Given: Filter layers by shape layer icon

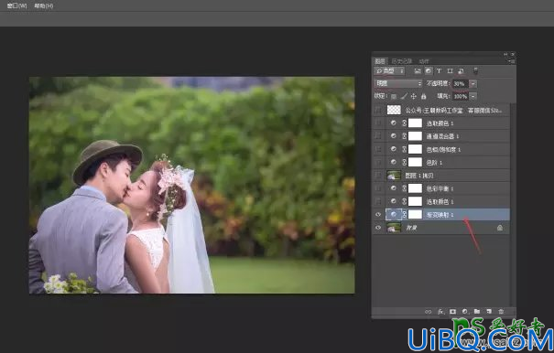Looking at the screenshot, I should pyautogui.click(x=450, y=71).
